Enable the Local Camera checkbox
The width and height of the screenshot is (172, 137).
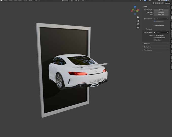pos(154,19)
